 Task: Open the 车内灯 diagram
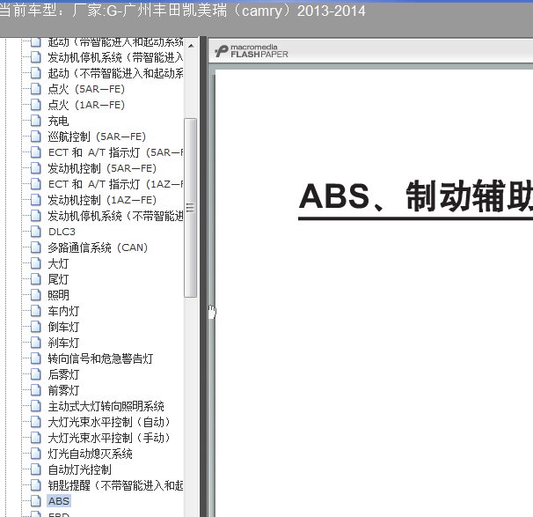coord(63,311)
